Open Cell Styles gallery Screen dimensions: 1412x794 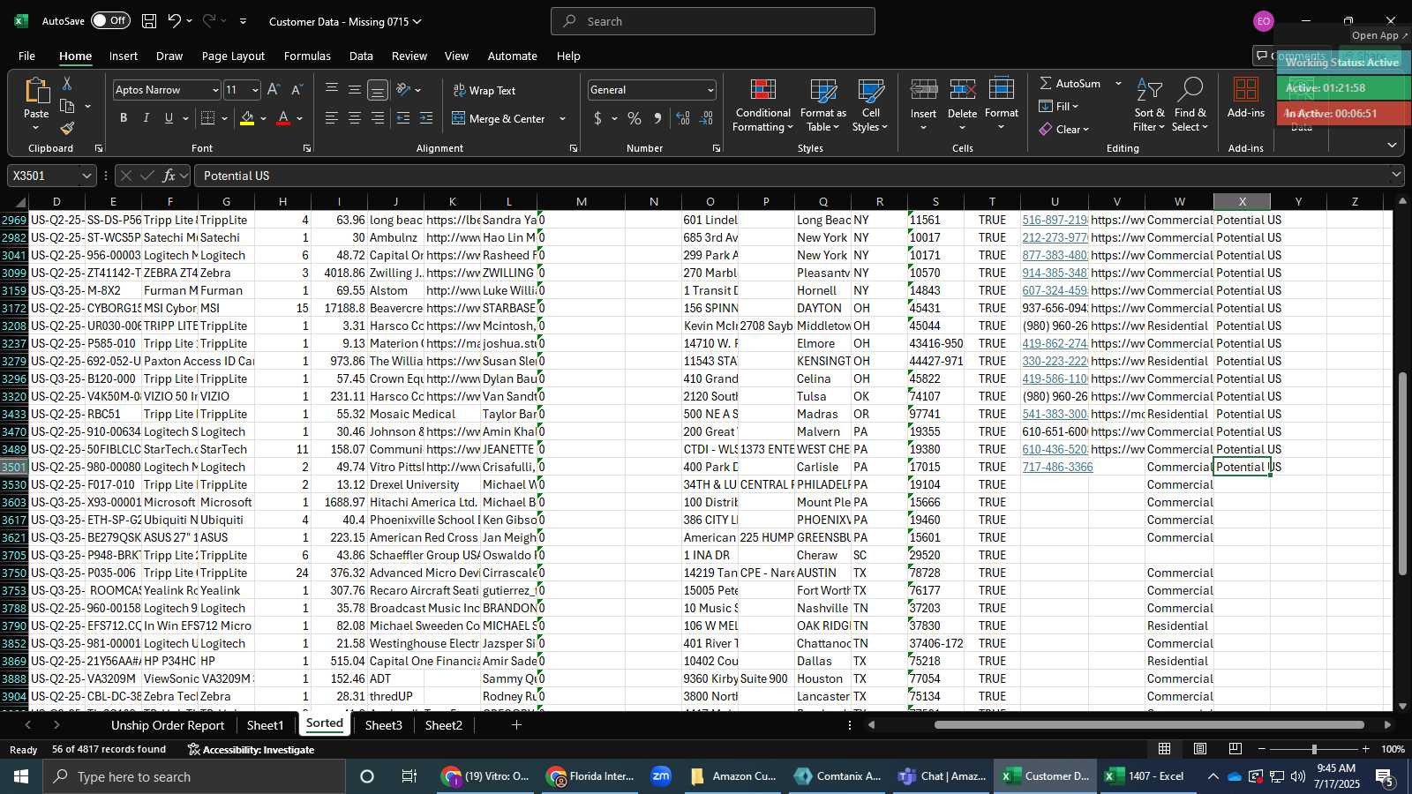(x=871, y=106)
